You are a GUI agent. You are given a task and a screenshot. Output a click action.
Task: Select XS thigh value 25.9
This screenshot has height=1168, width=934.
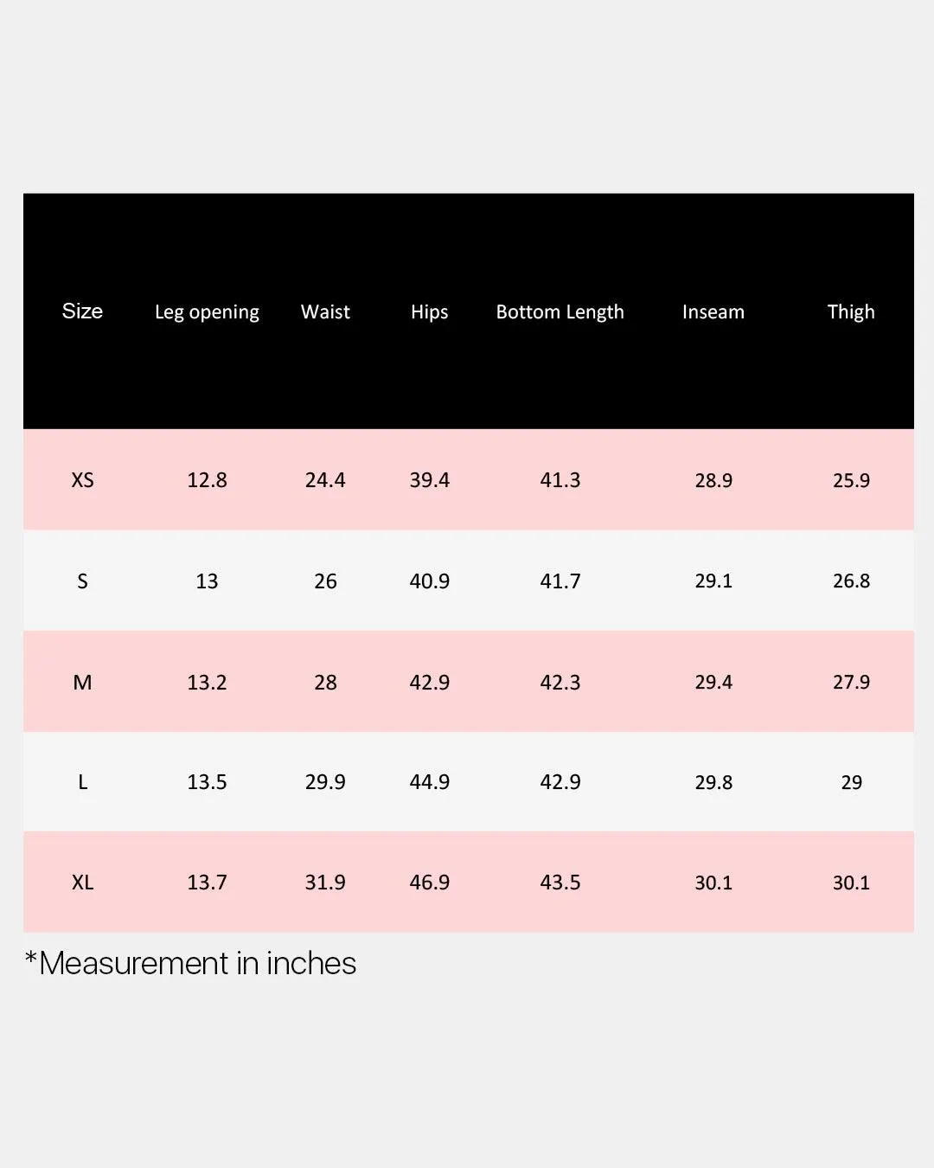(851, 480)
